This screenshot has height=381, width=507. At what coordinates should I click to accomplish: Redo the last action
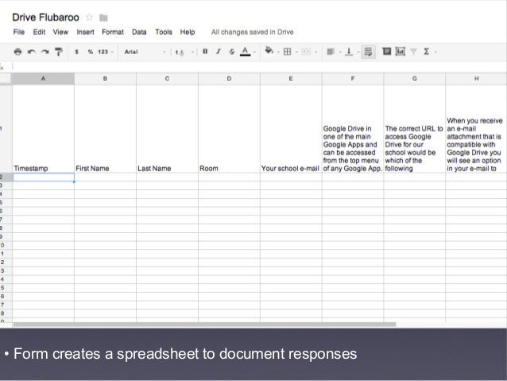tap(45, 52)
